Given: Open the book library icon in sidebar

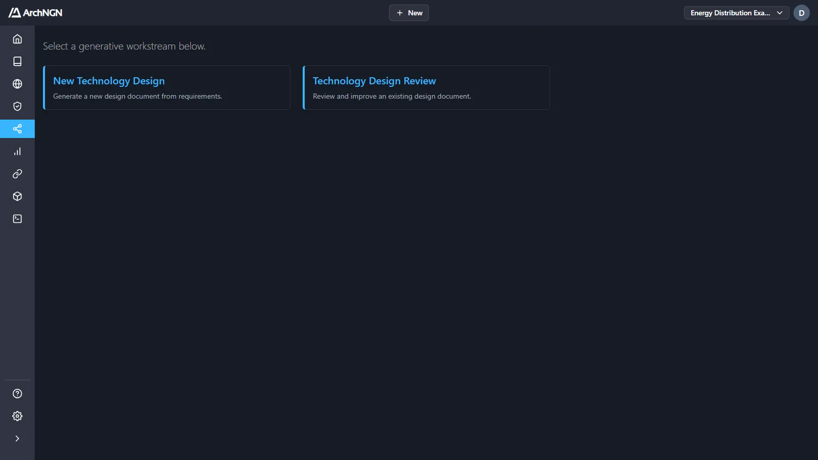Looking at the screenshot, I should [17, 61].
